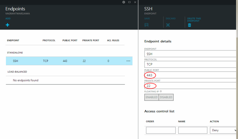Focus the Public Port field with 443
The width and height of the screenshot is (238, 139).
[190, 75]
